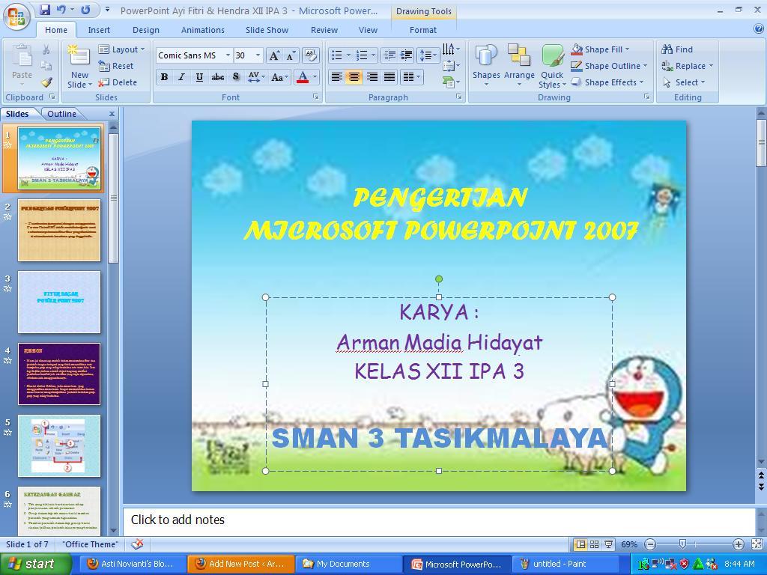The width and height of the screenshot is (767, 575).
Task: Open the font name dropdown Comic Sans MS
Action: (x=228, y=55)
